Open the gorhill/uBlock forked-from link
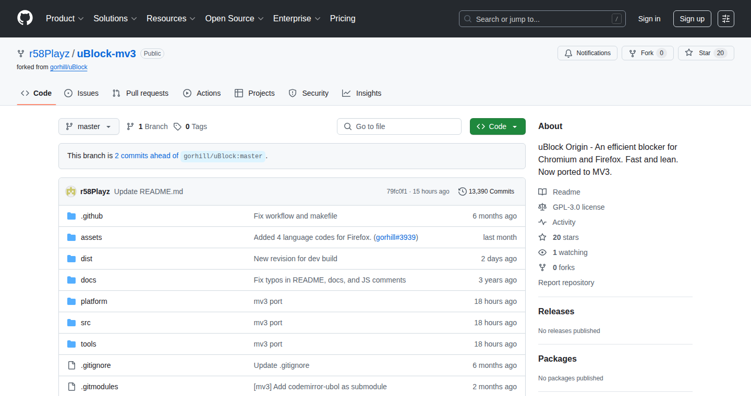751x396 pixels. click(69, 67)
